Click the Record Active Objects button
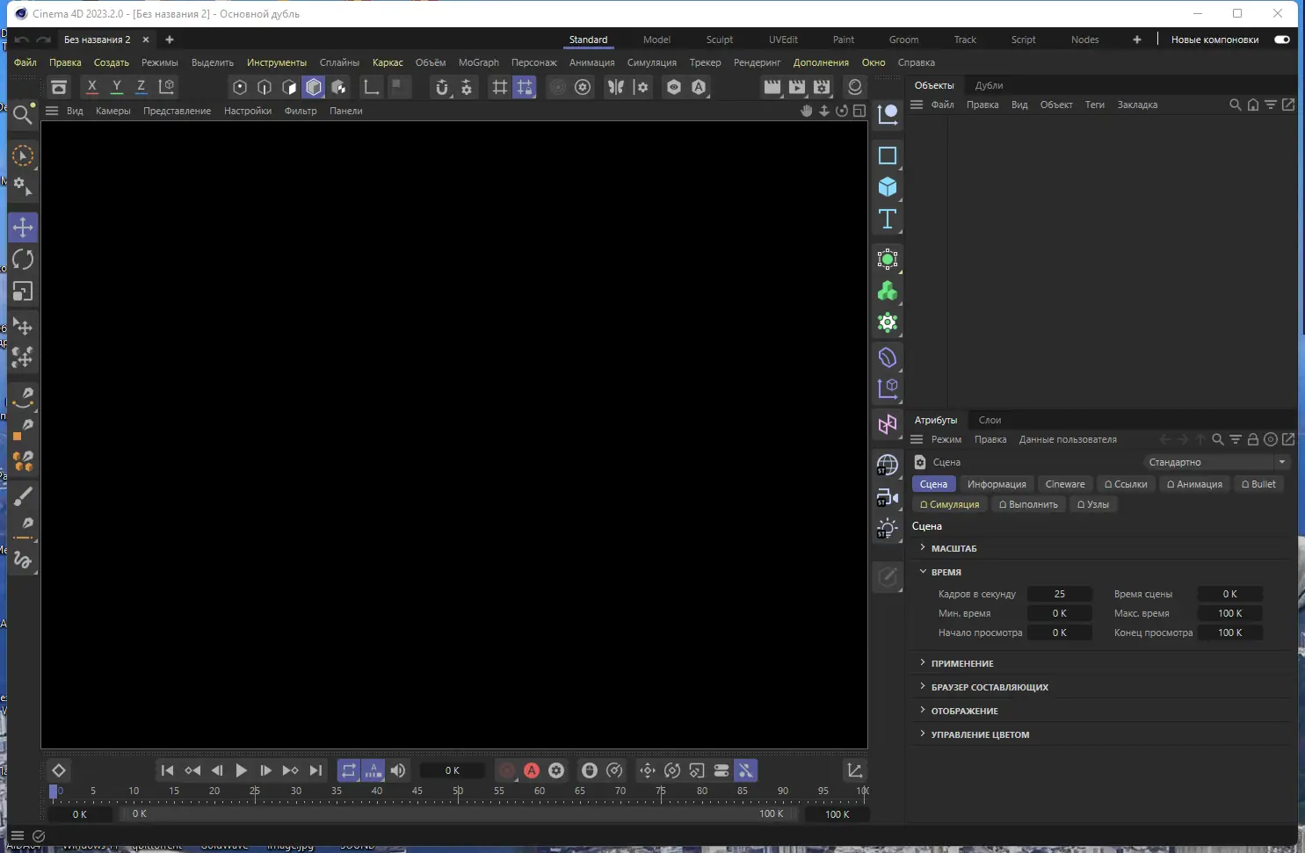 point(507,770)
